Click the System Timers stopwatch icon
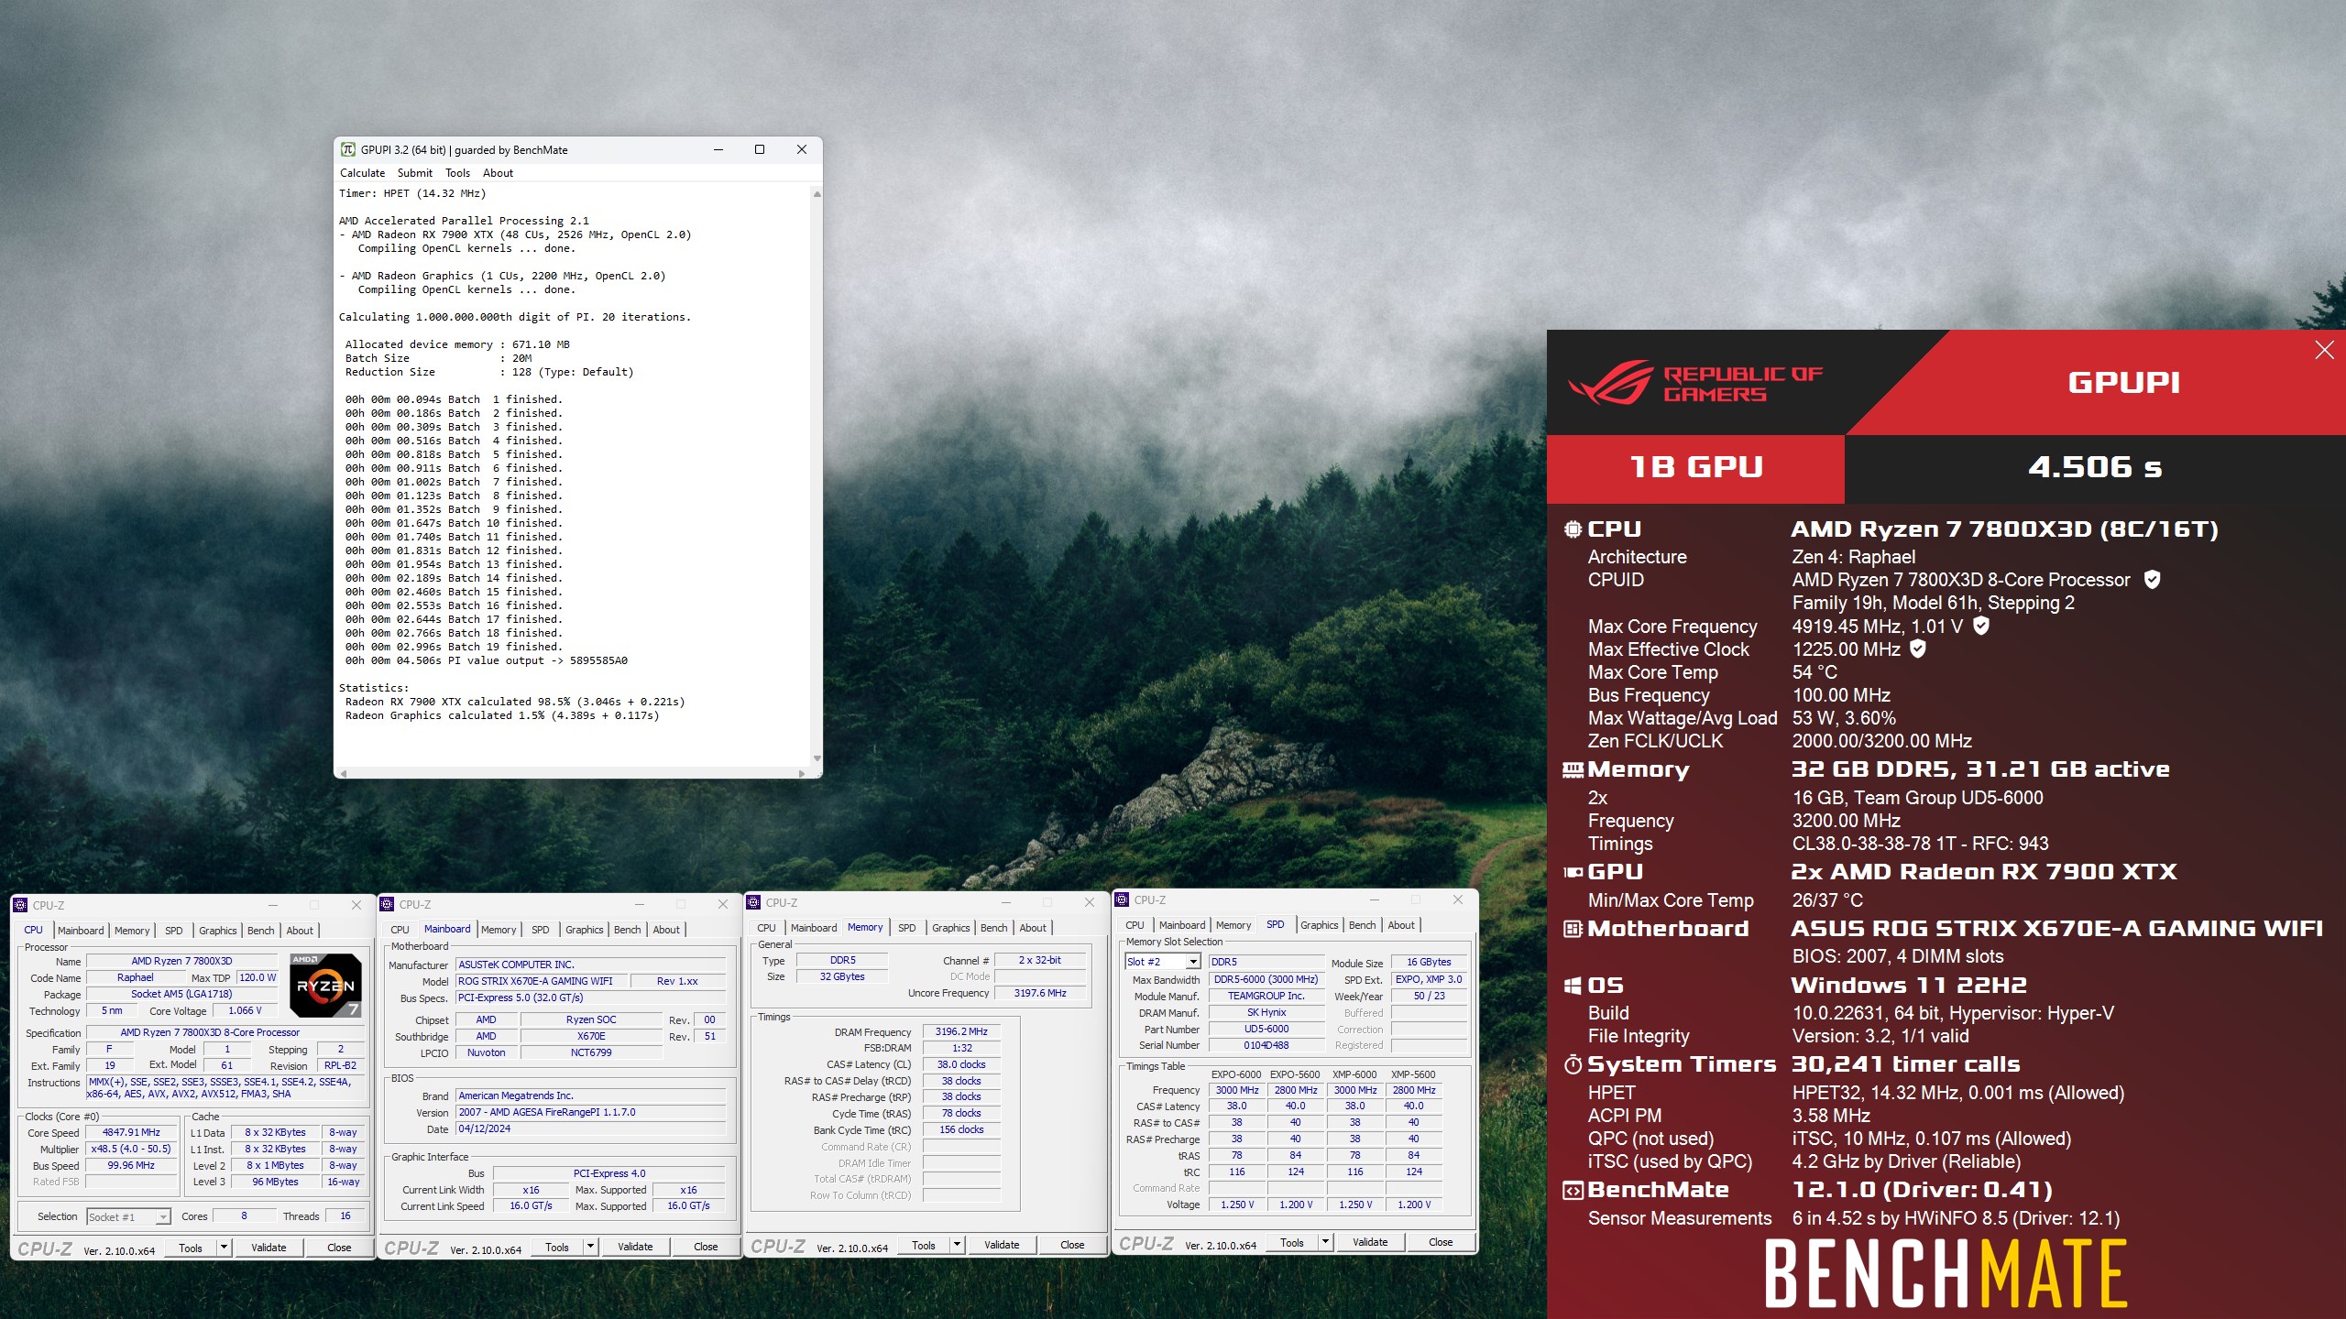Image resolution: width=2346 pixels, height=1319 pixels. 1573,1064
